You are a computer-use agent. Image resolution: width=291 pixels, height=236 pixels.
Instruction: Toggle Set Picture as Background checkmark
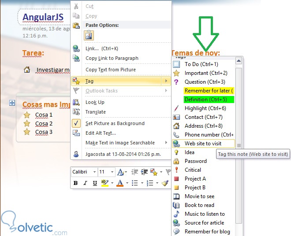(x=76, y=123)
